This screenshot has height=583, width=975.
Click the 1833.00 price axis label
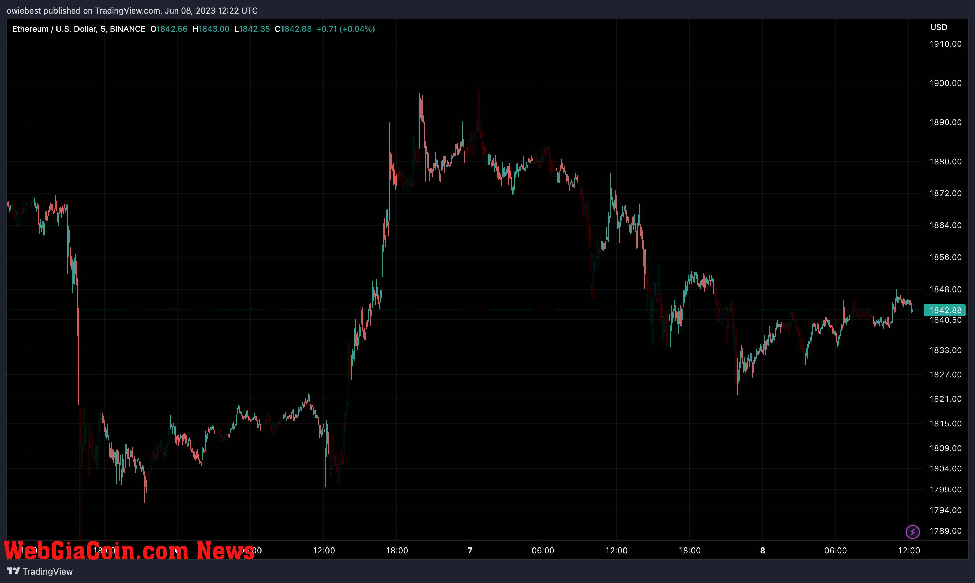946,350
